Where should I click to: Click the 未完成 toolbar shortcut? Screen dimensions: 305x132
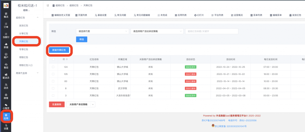[x=162, y=15]
